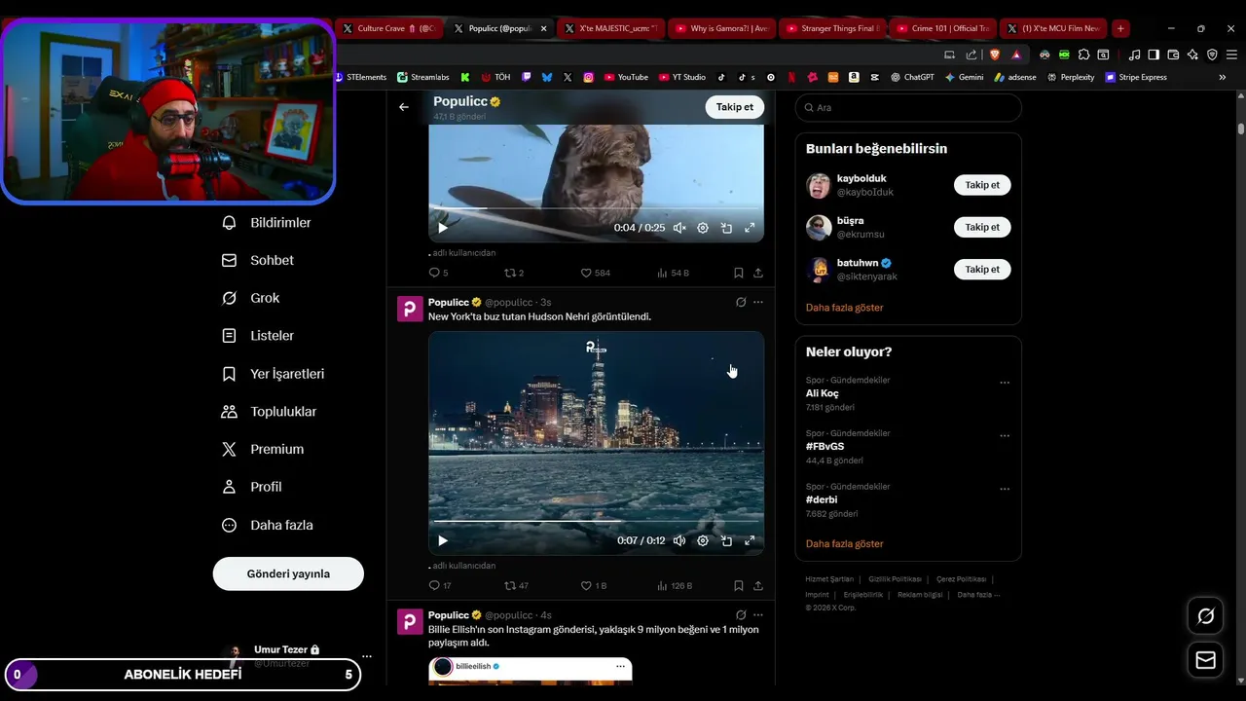Image resolution: width=1246 pixels, height=701 pixels.
Task: Reply to post with 5 comments
Action: click(438, 273)
